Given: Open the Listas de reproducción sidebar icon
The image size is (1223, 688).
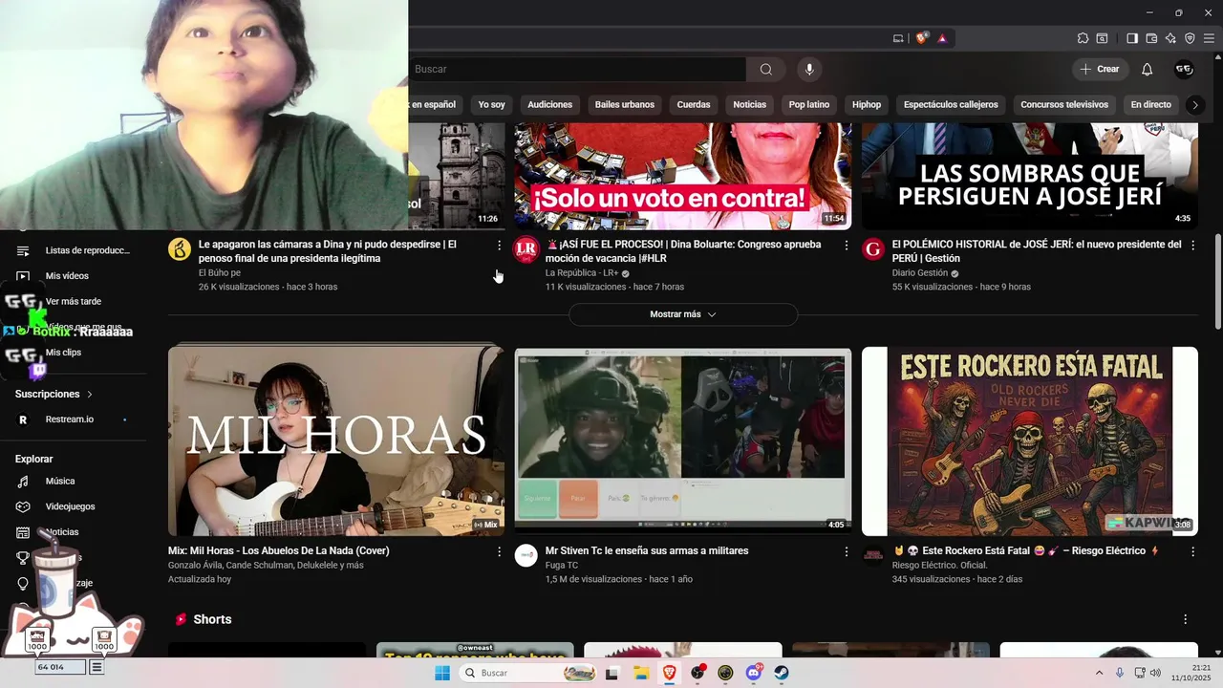Looking at the screenshot, I should pyautogui.click(x=23, y=250).
